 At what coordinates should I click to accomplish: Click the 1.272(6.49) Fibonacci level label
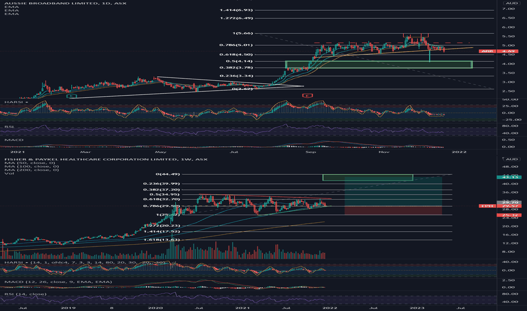pos(236,18)
